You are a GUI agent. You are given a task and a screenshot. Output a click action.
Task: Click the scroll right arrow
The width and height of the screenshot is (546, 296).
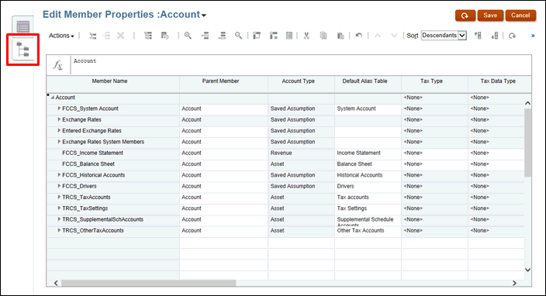[x=514, y=283]
